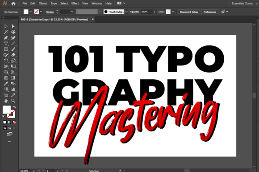Choose the Free Transform tool

click(x=13, y=66)
